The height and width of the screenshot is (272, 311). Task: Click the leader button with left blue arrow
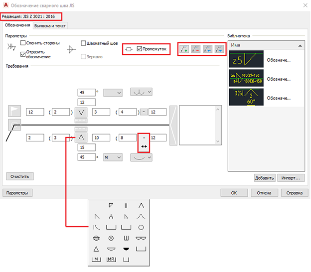click(208, 49)
